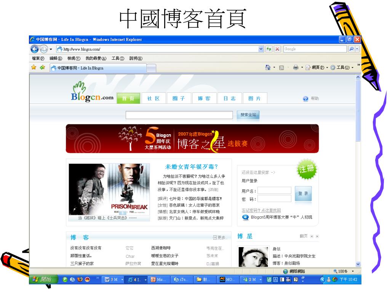Click the 忘记密码?点这里找回 link
Screen dimensions: 390x292
tap(261, 210)
